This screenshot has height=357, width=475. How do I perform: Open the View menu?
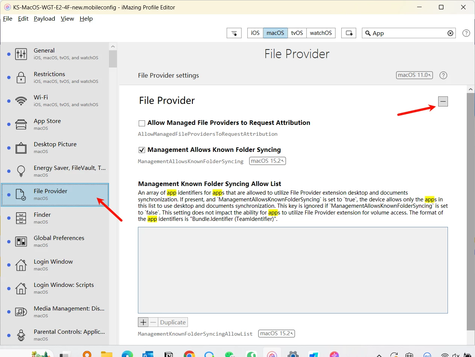point(68,19)
